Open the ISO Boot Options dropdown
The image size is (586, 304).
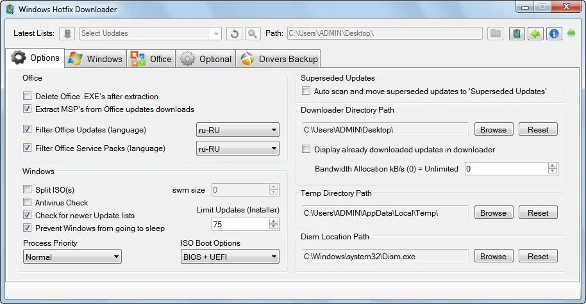(x=230, y=257)
